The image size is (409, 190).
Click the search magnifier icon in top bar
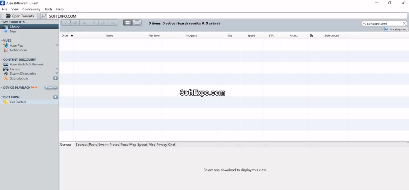pos(43,16)
